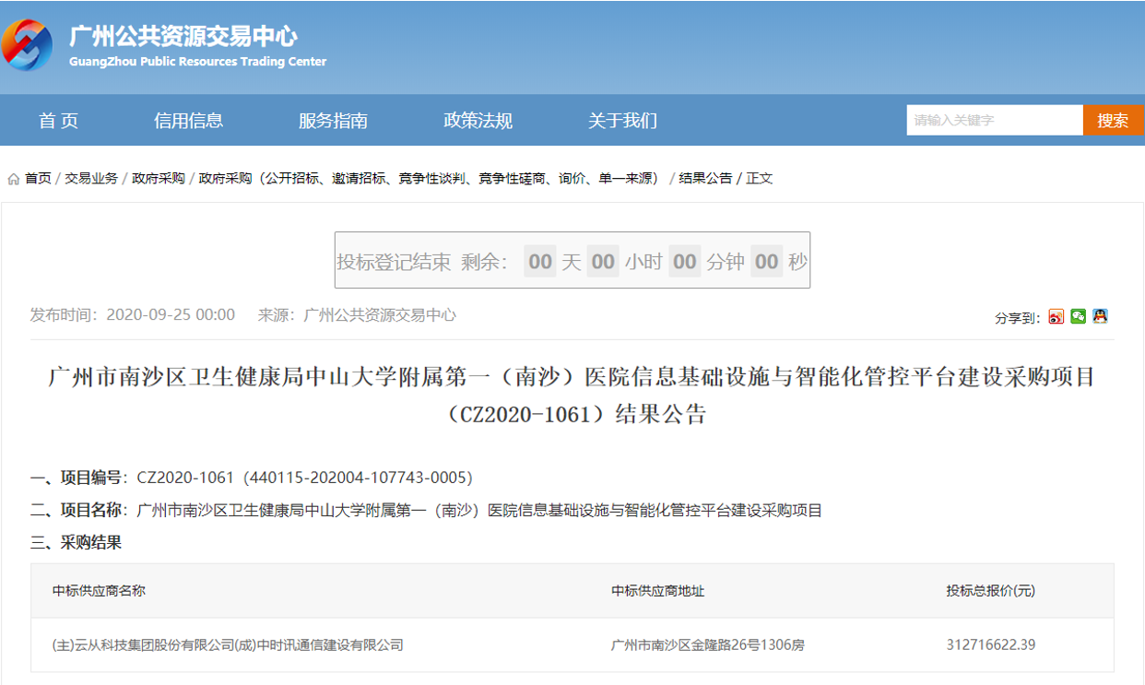Share via WeChat icon
The width and height of the screenshot is (1145, 685).
pos(1078,317)
